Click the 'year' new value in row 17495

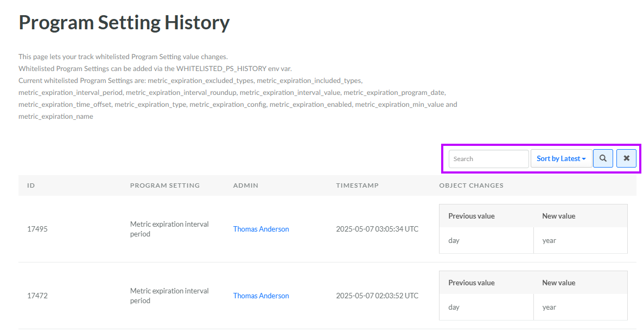coord(549,240)
